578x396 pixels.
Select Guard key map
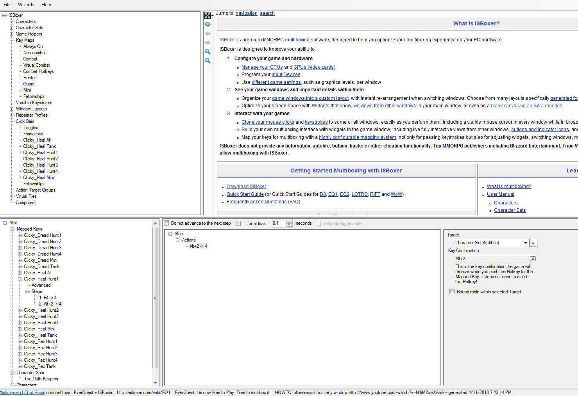[29, 84]
